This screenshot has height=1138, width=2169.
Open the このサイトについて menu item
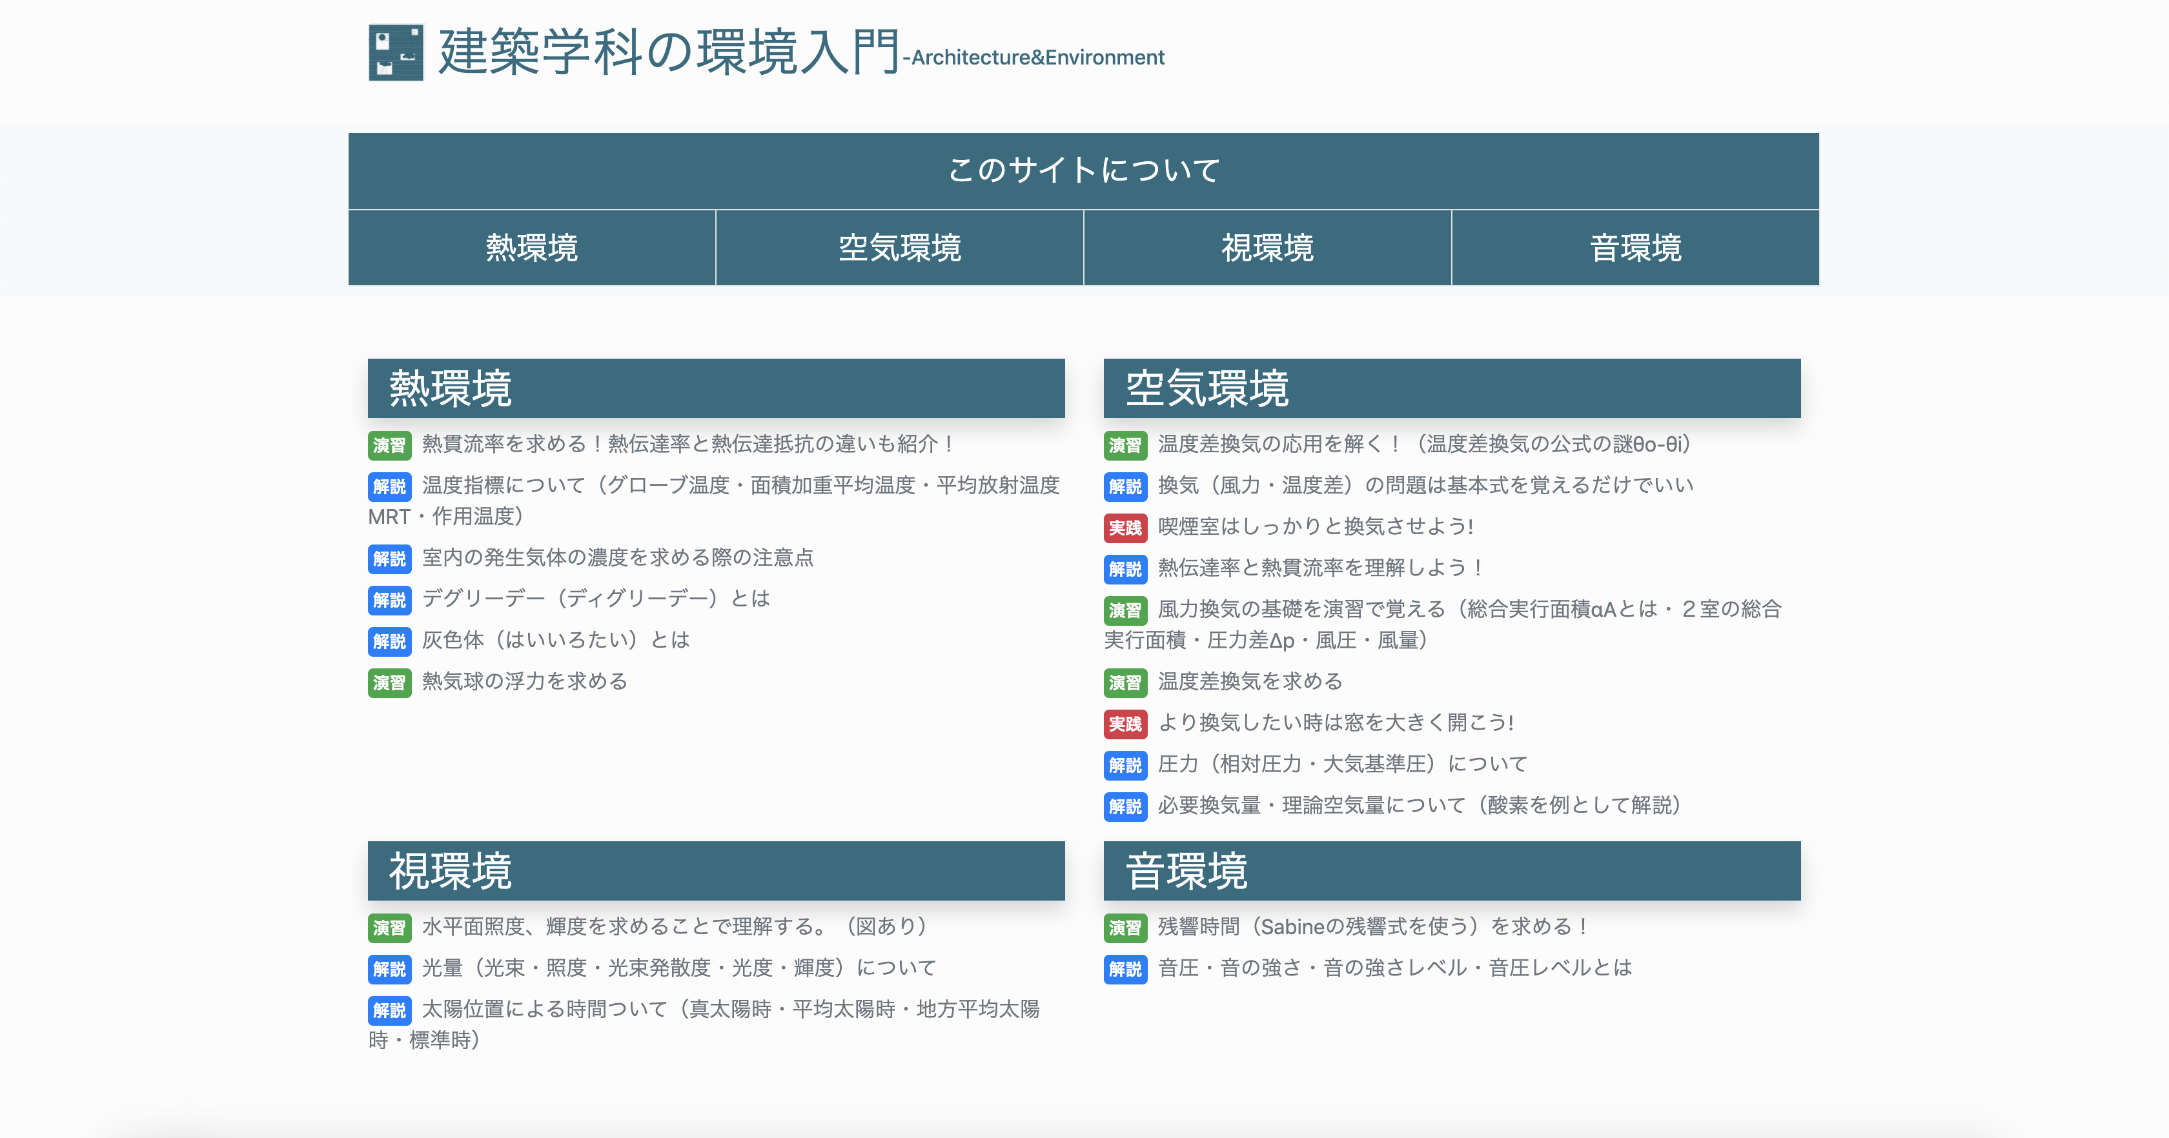tap(1083, 171)
